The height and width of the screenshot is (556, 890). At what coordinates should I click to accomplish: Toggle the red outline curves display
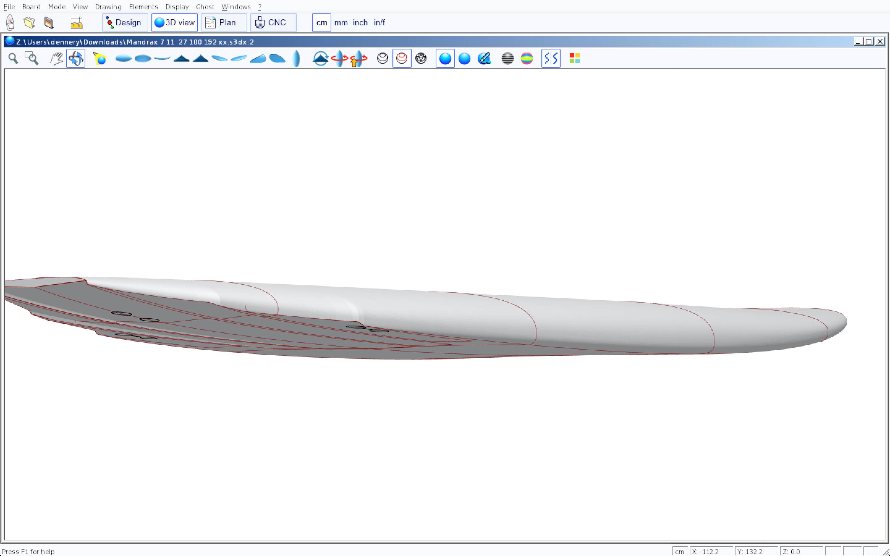[x=402, y=58]
